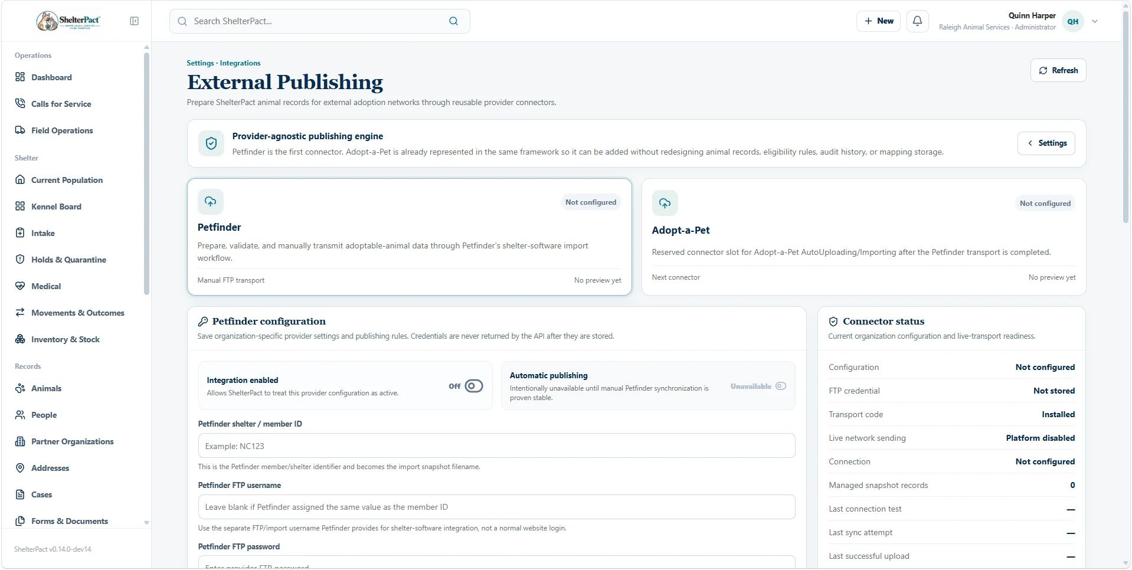The image size is (1132, 570).
Task: Click the Petfinder shelter / member ID field
Action: point(496,445)
